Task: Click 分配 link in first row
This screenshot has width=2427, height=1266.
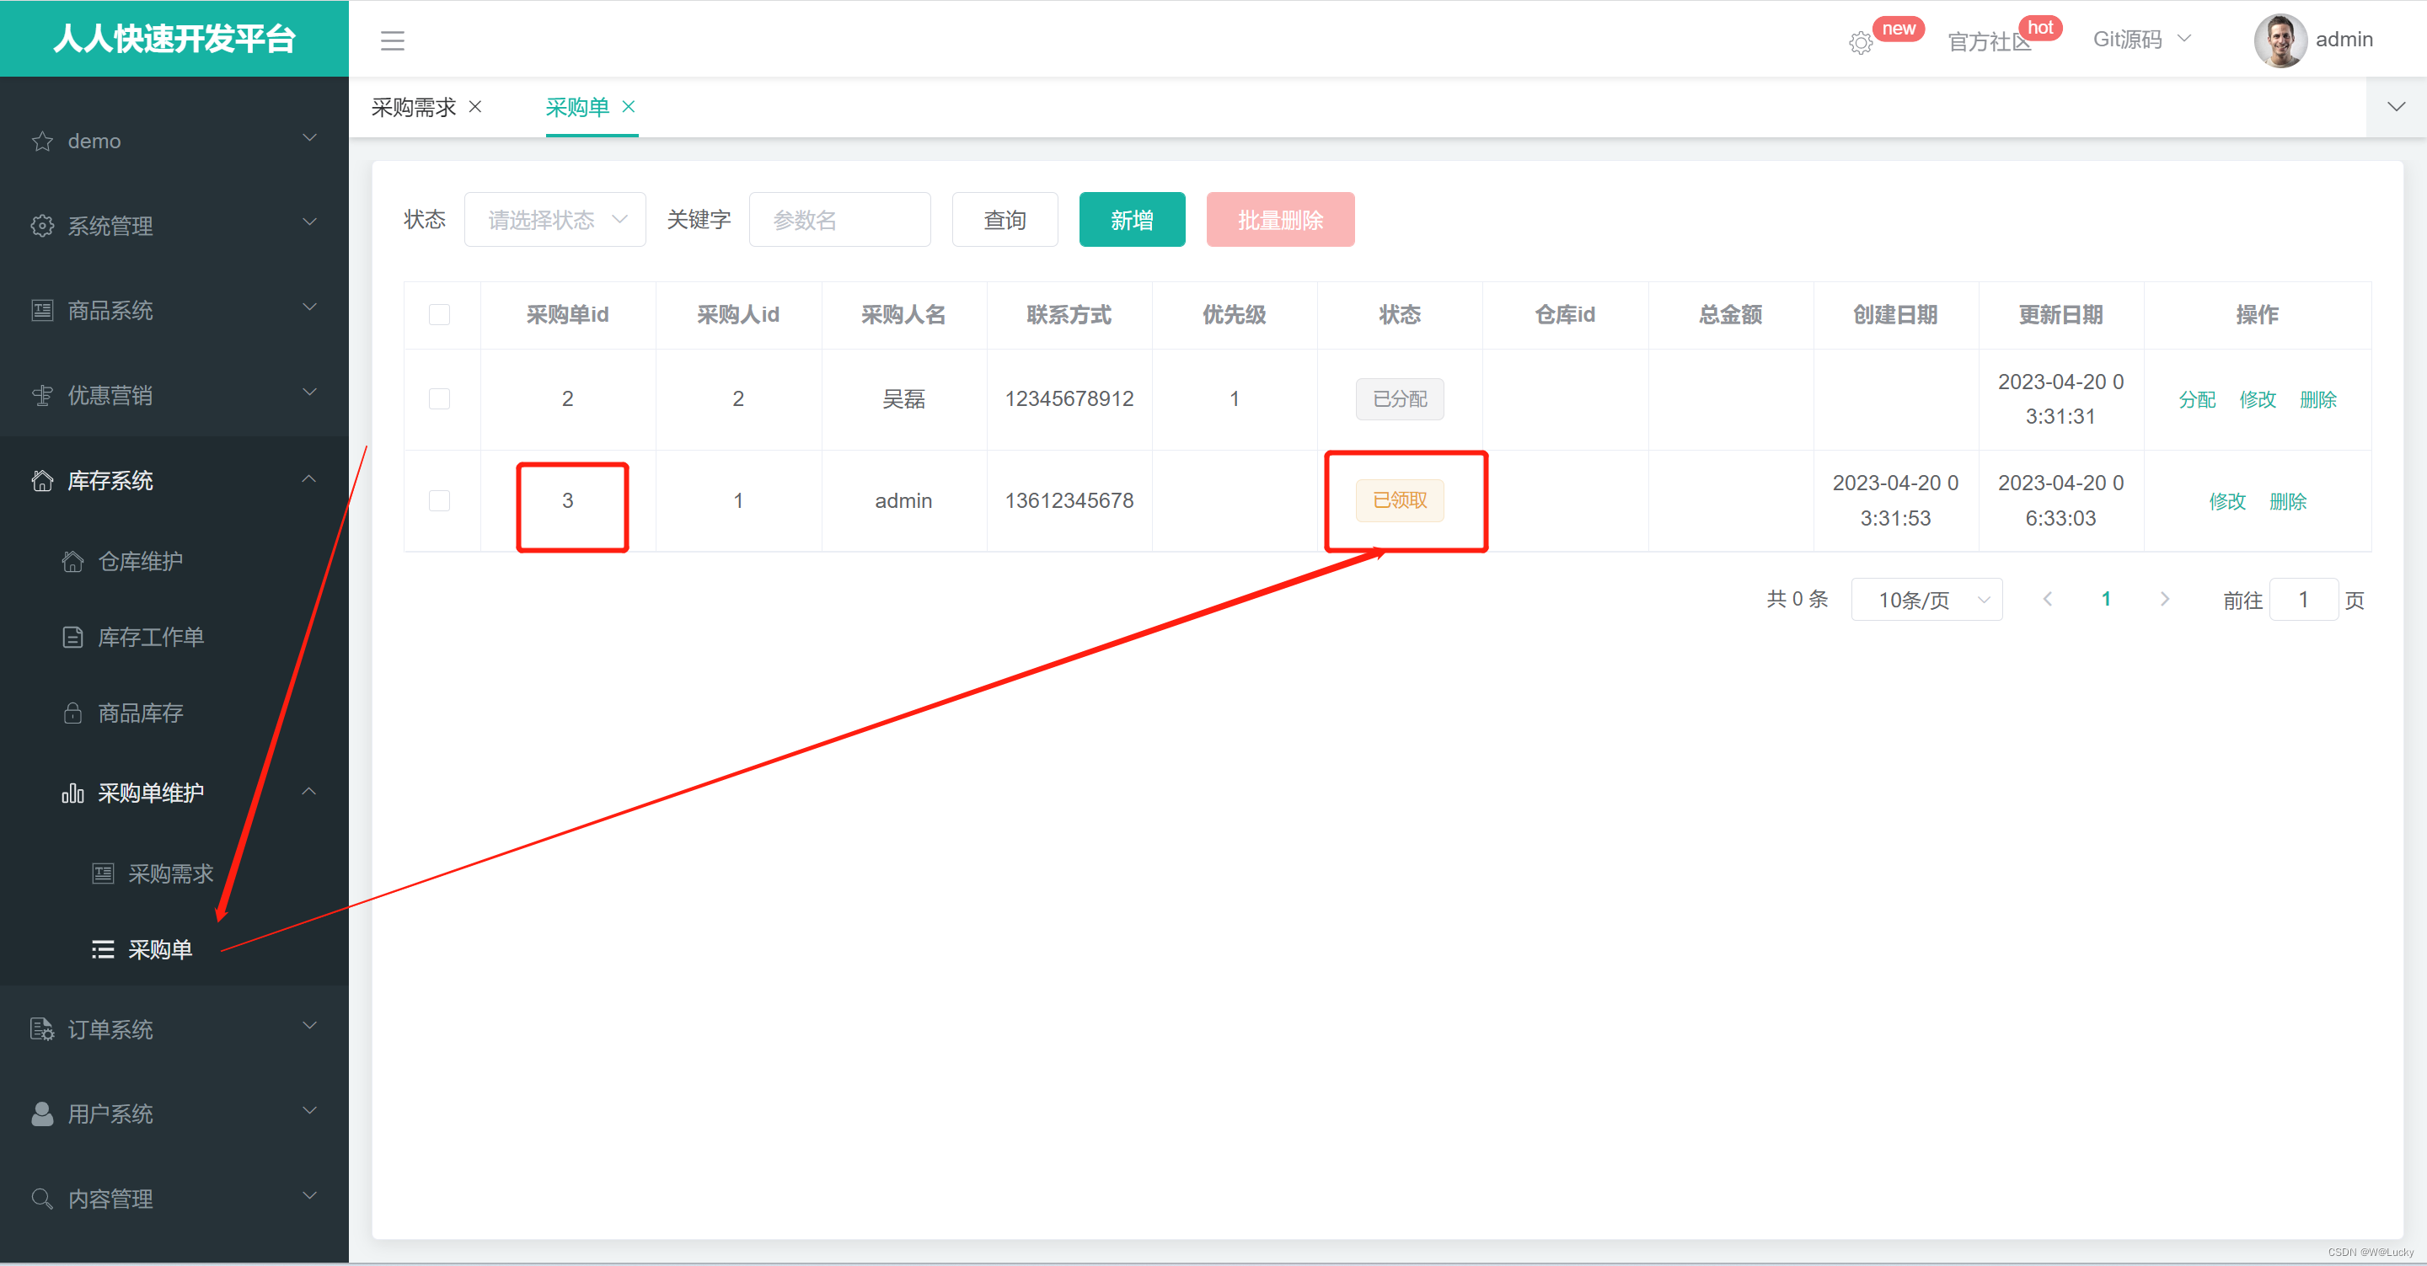Action: (2196, 399)
